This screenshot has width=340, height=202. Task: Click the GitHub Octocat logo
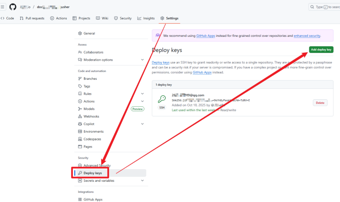click(13, 7)
